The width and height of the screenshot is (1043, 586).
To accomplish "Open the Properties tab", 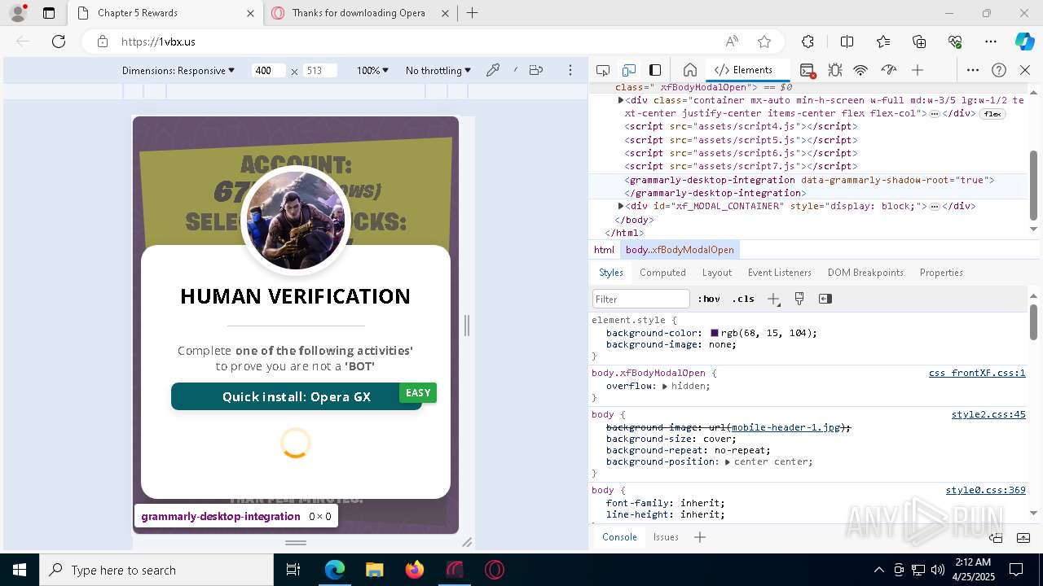I will (941, 273).
